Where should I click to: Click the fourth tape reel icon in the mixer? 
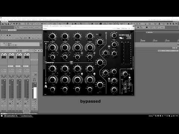tap(27, 56)
